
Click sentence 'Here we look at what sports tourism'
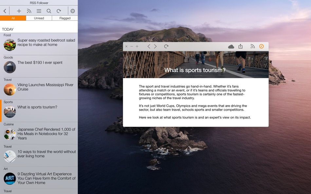(x=195, y=117)
